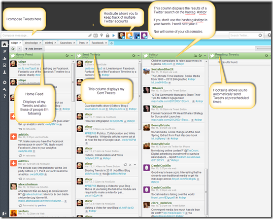Click into the Compose message field
273x219 pixels.
[44, 36]
